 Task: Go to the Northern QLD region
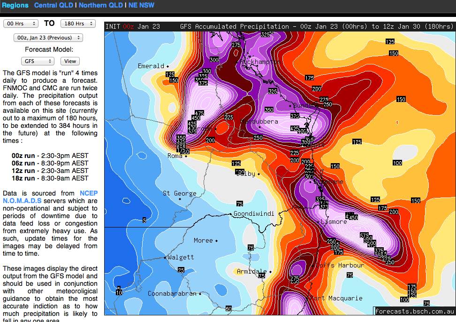[100, 5]
